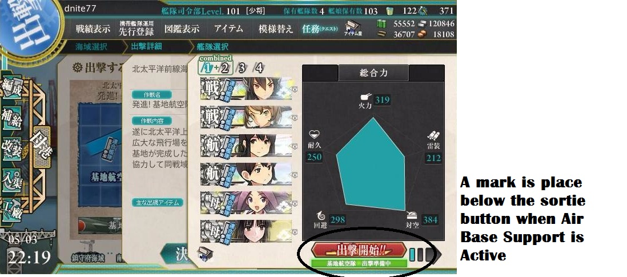Open 任務 quest menu
This screenshot has width=627, height=277.
(320, 29)
